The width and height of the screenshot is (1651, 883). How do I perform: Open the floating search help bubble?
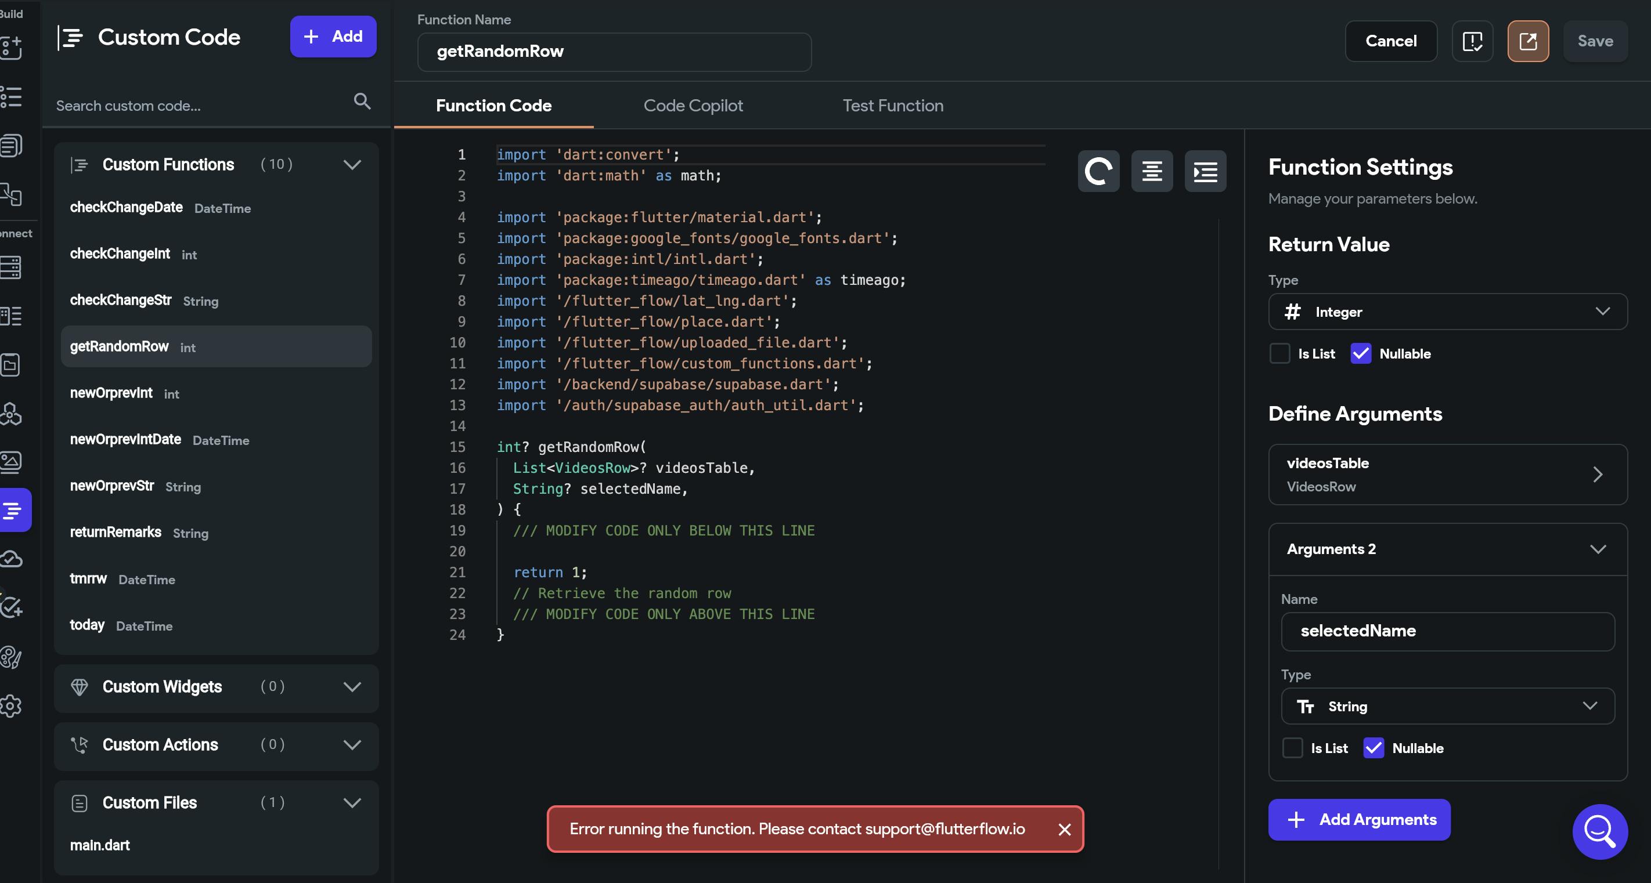[1600, 831]
